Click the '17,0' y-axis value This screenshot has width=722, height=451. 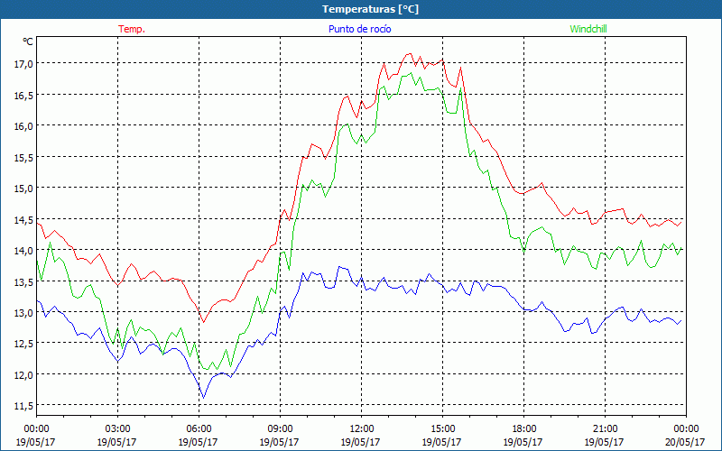[23, 63]
